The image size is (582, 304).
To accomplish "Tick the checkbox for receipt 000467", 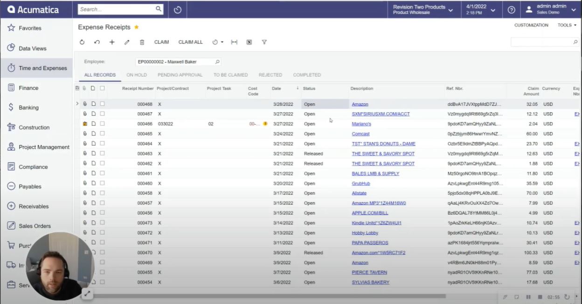I will 102,114.
